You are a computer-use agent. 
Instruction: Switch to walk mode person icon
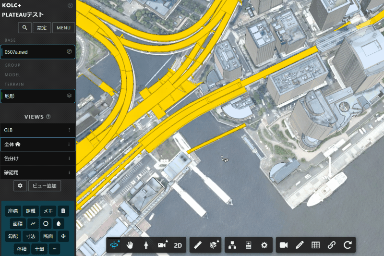click(x=146, y=245)
